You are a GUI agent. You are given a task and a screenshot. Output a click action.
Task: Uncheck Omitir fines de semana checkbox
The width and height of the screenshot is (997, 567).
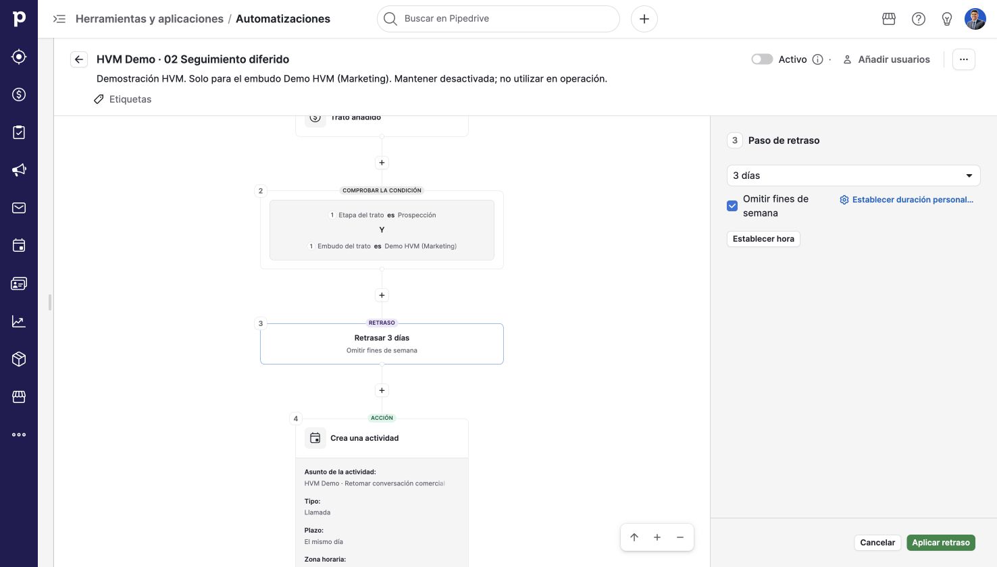click(732, 206)
